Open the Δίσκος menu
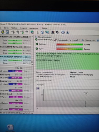This screenshot has width=99, height=132. [x=6, y=28]
